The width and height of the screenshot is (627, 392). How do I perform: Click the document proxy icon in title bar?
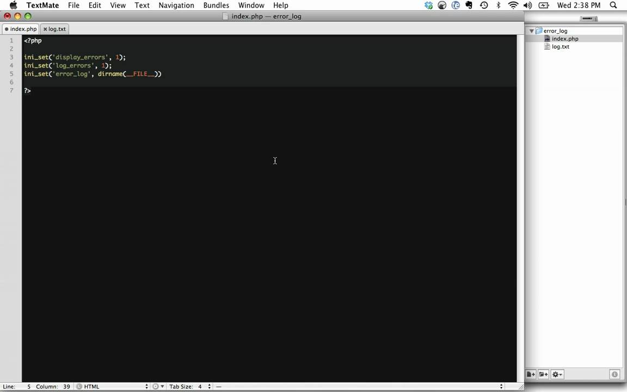pos(225,16)
